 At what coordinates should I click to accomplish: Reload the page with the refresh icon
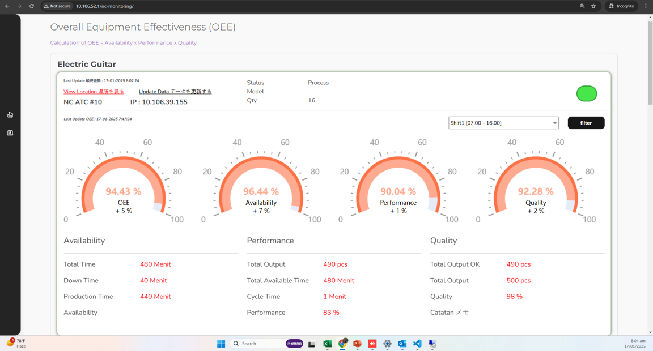32,6
